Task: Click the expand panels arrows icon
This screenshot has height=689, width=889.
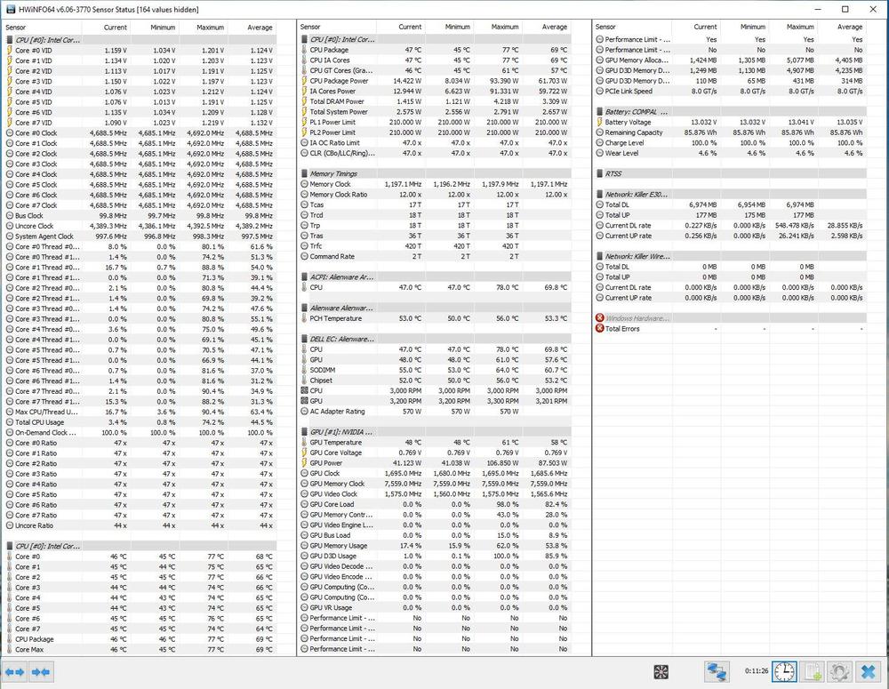Action: click(14, 672)
